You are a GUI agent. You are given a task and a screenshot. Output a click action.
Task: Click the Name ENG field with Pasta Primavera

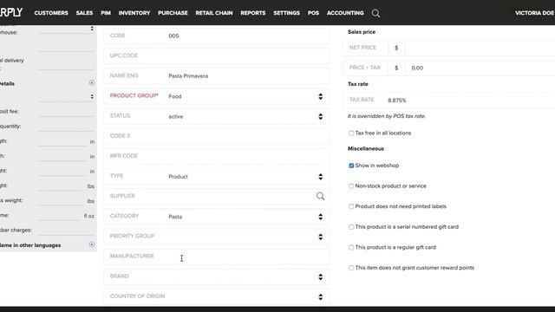pyautogui.click(x=216, y=76)
